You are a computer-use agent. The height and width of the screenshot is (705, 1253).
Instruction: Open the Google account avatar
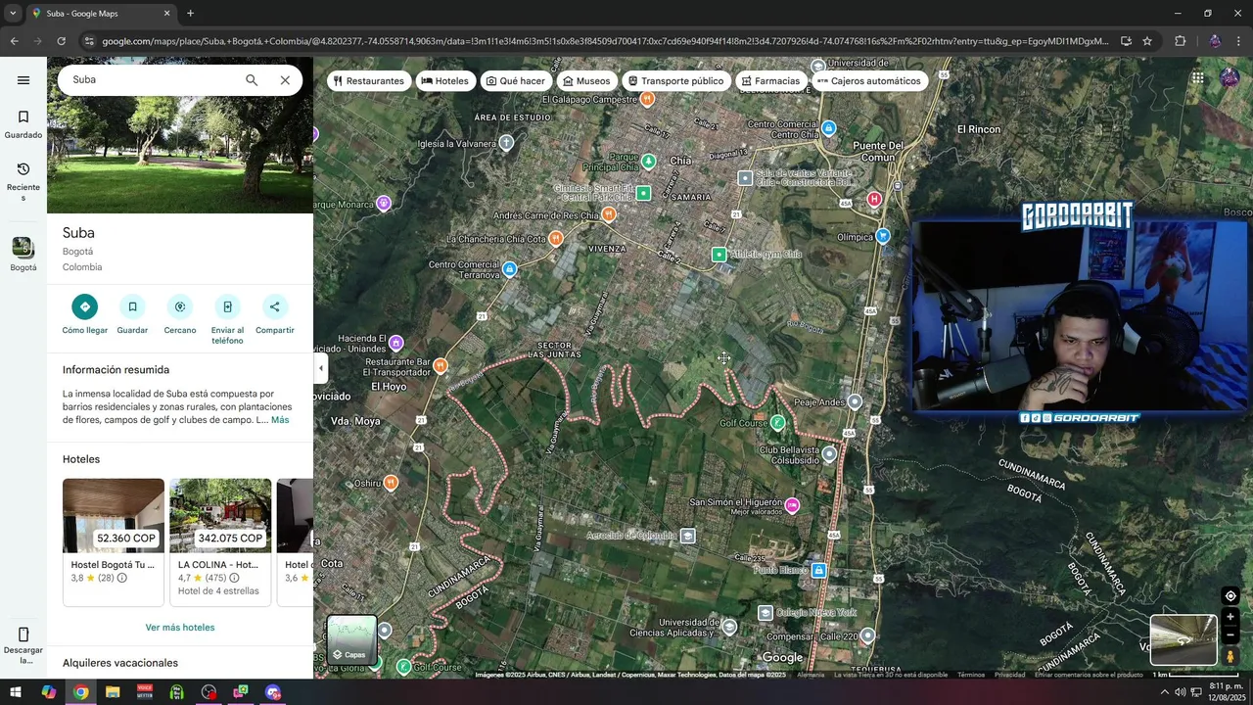(1230, 78)
